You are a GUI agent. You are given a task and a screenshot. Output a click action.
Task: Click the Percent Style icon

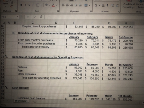[103, 5]
